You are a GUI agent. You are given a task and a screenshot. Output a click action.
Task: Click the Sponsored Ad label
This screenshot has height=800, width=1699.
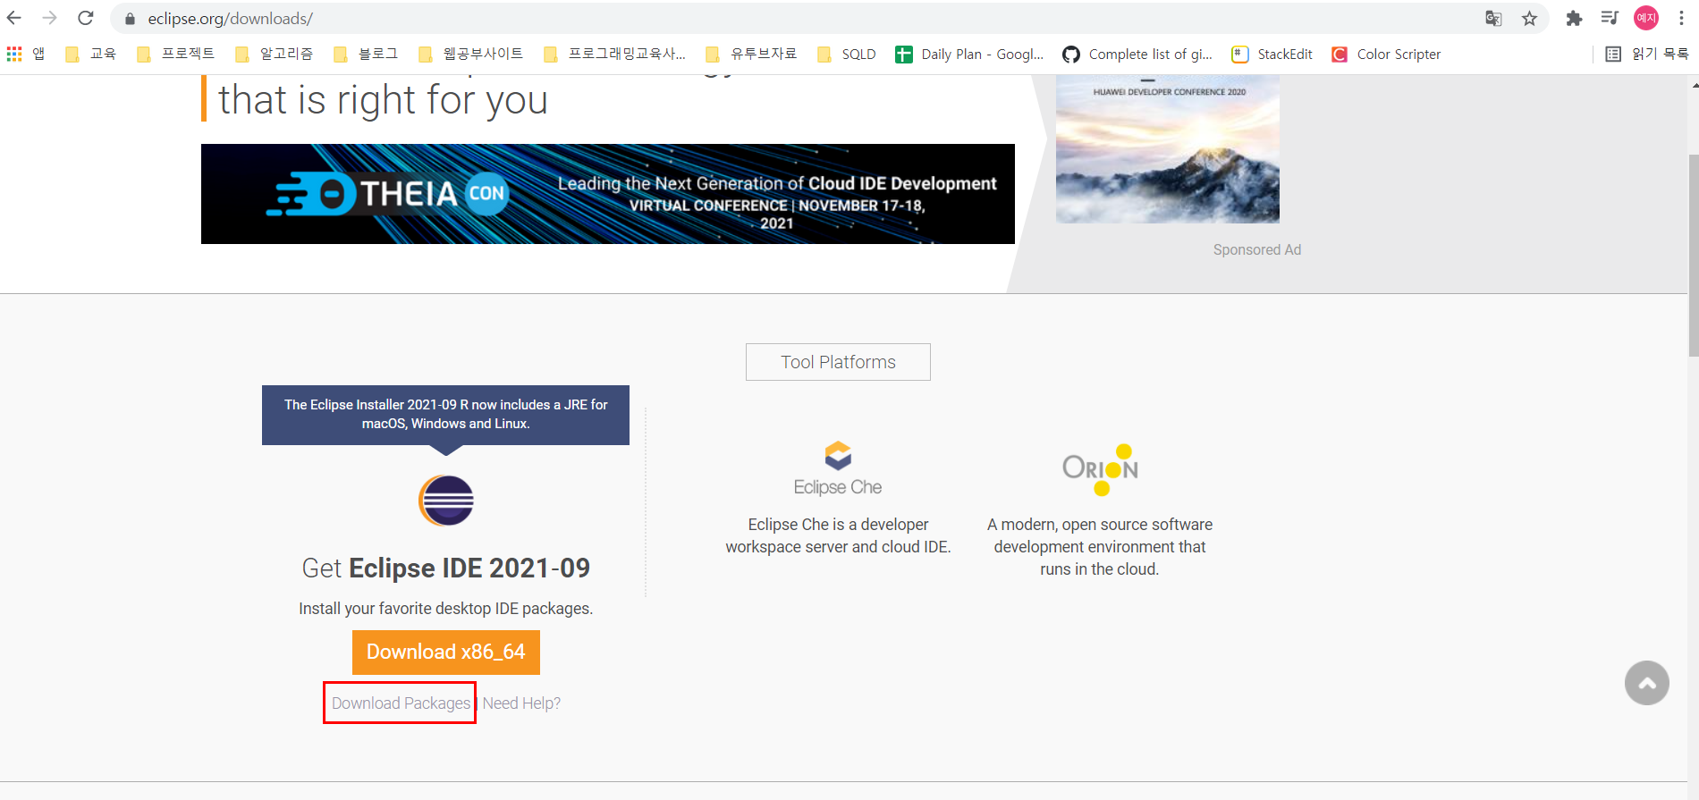(1257, 250)
